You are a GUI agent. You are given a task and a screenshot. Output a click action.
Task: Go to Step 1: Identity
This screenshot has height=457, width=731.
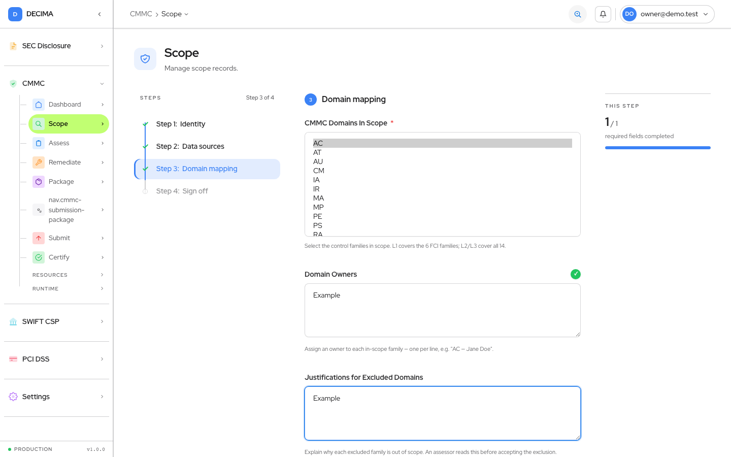pos(207,124)
